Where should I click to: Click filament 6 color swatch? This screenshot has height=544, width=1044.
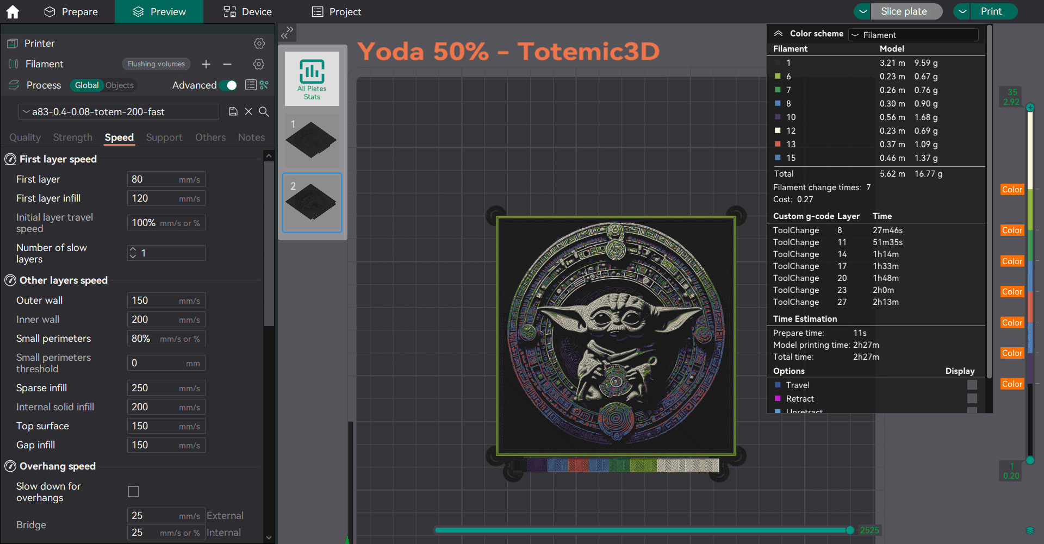[778, 76]
